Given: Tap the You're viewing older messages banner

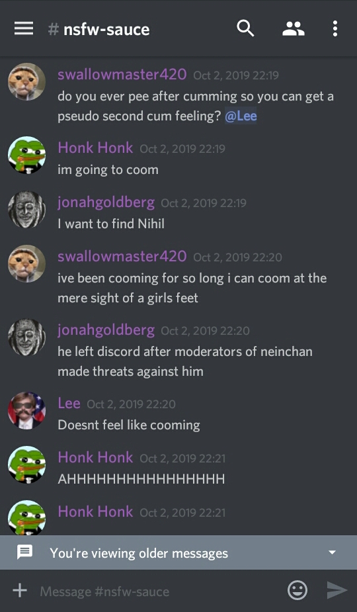Looking at the screenshot, I should tap(178, 552).
